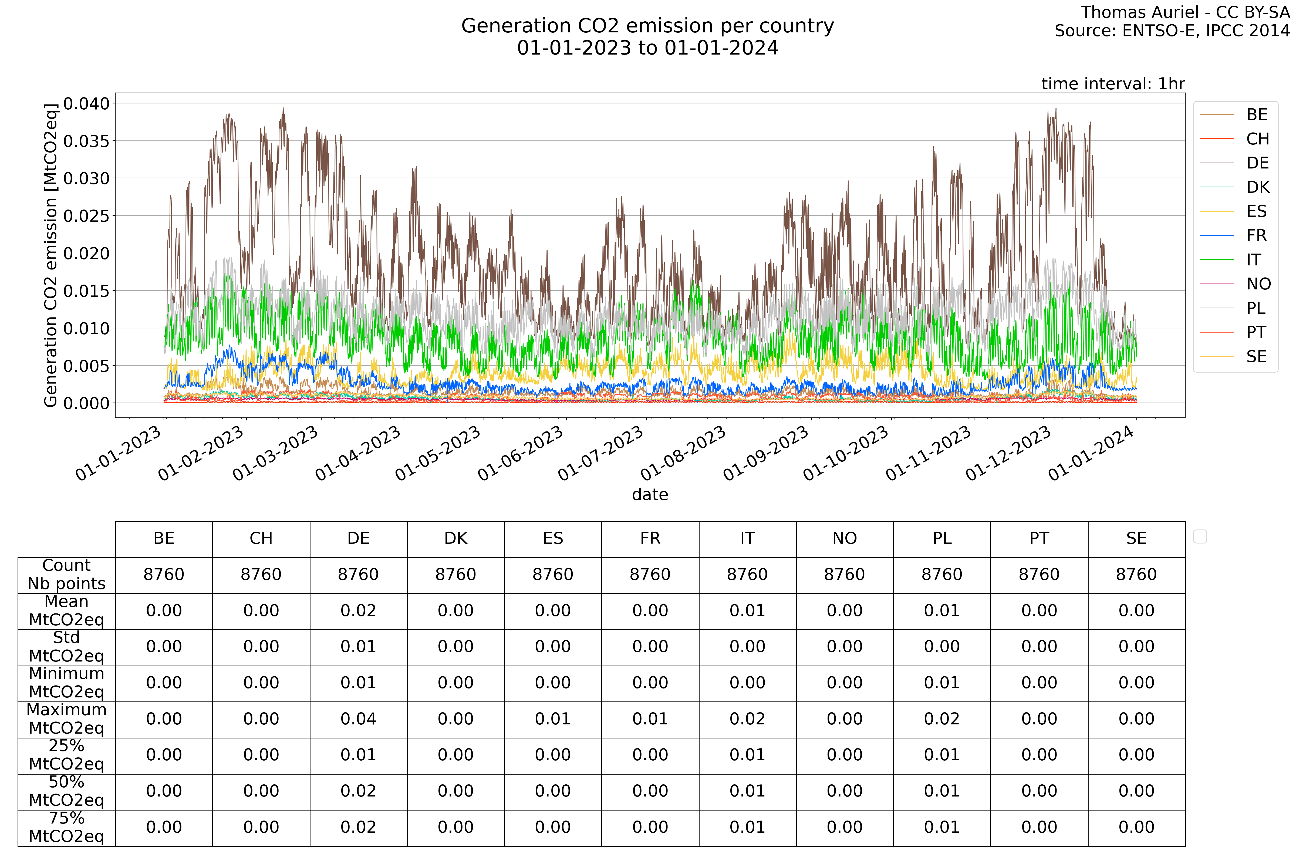Click the 0.040 y-axis tick label
This screenshot has width=1296, height=864.
[86, 104]
